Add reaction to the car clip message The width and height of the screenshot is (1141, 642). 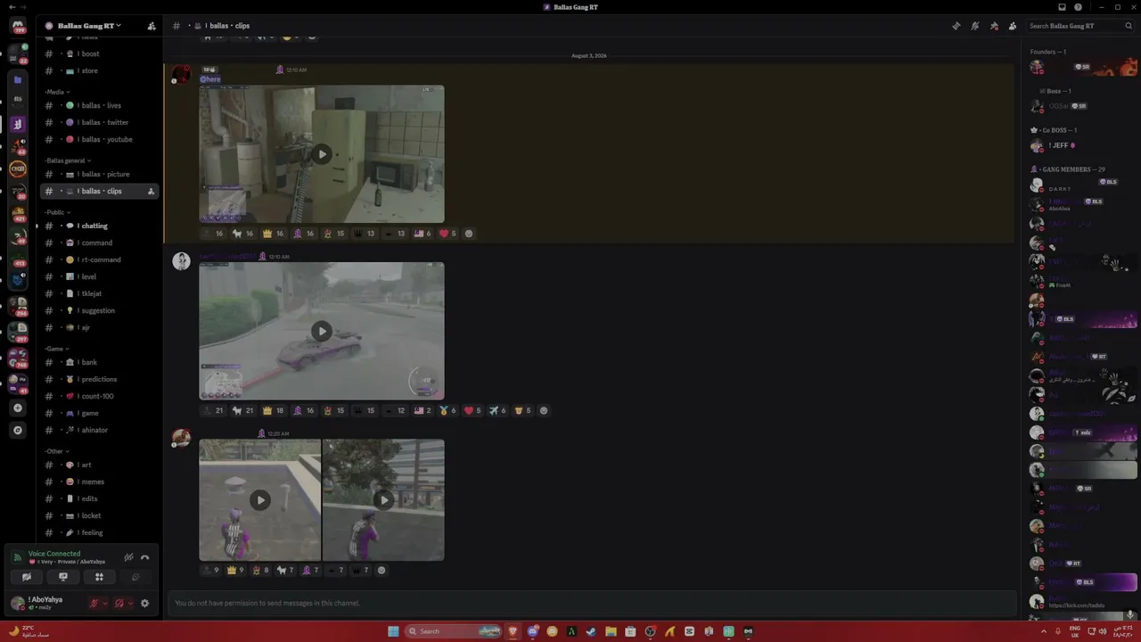click(x=544, y=411)
